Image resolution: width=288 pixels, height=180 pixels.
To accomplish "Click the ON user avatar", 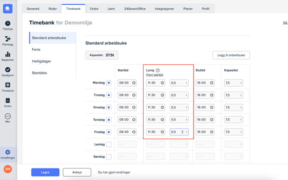I will pyautogui.click(x=8, y=169).
